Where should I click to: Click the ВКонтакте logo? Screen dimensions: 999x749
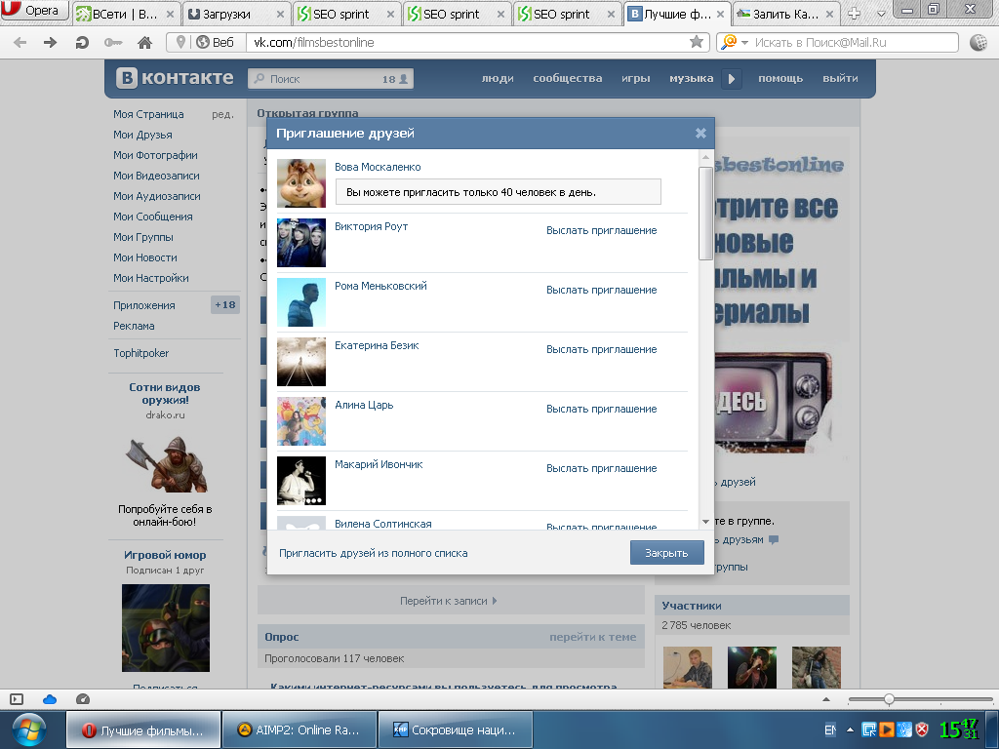pyautogui.click(x=176, y=78)
